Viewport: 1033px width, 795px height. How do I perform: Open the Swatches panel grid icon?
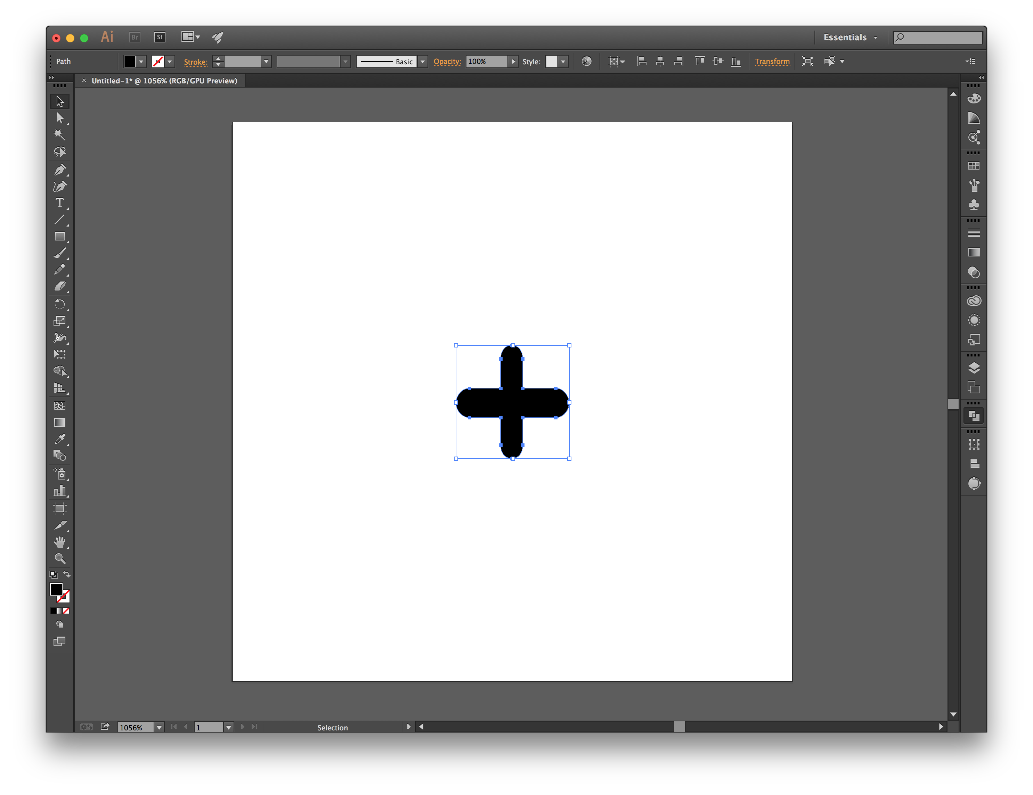[974, 166]
